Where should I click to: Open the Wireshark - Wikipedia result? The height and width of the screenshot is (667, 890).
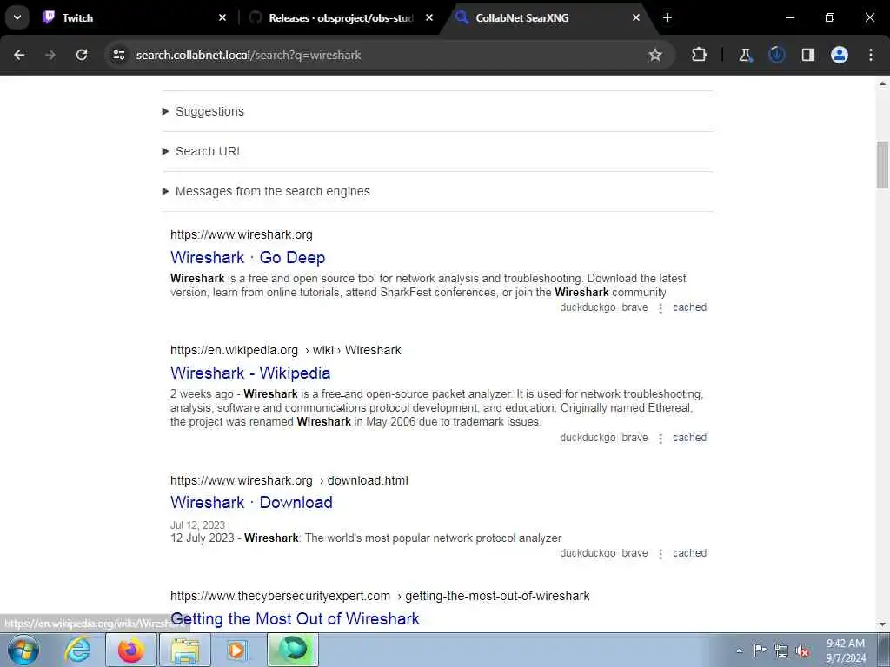click(x=250, y=373)
